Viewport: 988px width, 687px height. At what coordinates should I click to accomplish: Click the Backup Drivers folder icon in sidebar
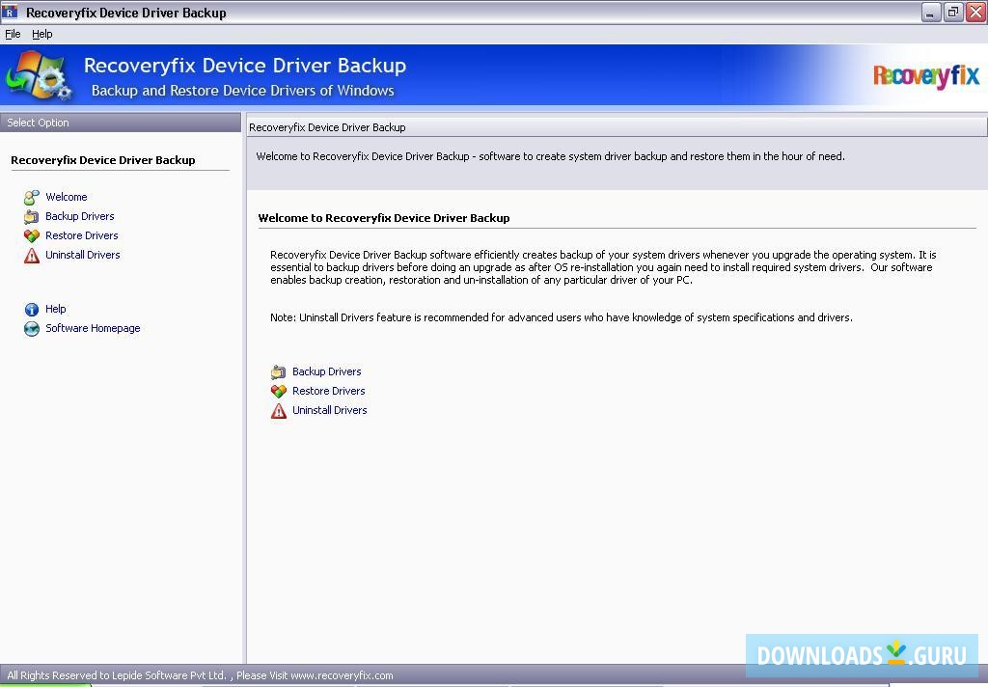(31, 216)
